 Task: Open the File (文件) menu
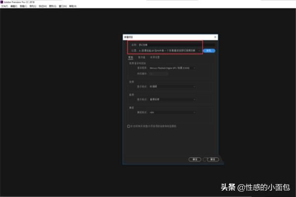[4, 6]
